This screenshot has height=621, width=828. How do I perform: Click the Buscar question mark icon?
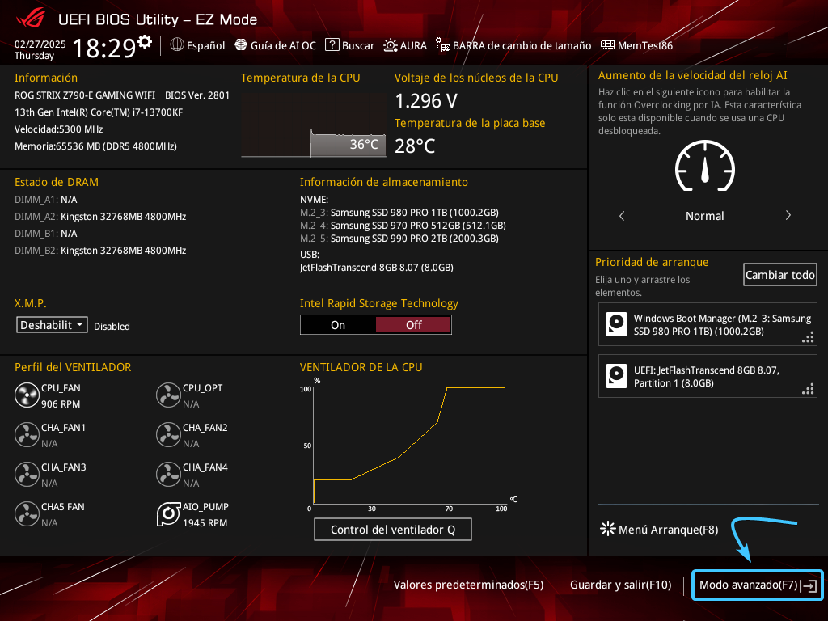[332, 45]
